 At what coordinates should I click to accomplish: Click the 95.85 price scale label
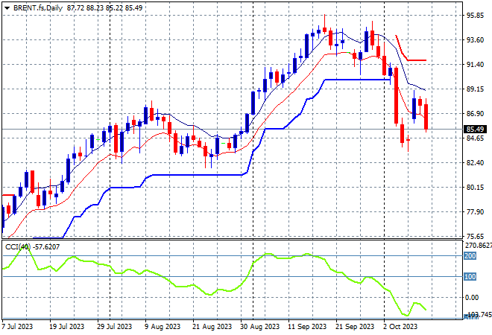pyautogui.click(x=475, y=16)
